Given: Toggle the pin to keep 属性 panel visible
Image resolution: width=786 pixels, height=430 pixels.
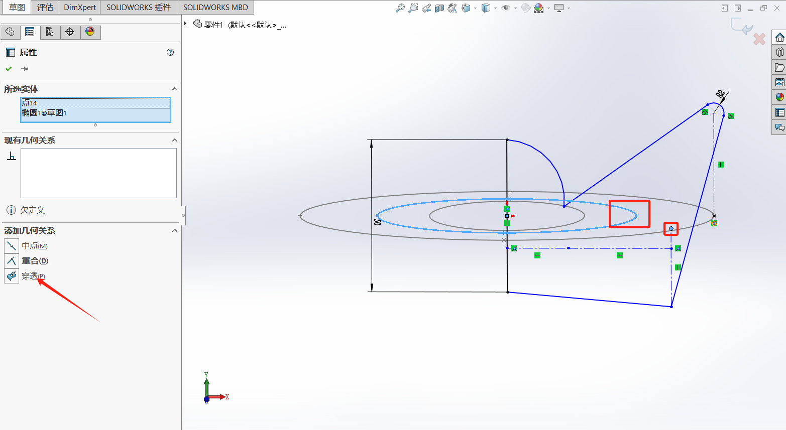Looking at the screenshot, I should 25,69.
